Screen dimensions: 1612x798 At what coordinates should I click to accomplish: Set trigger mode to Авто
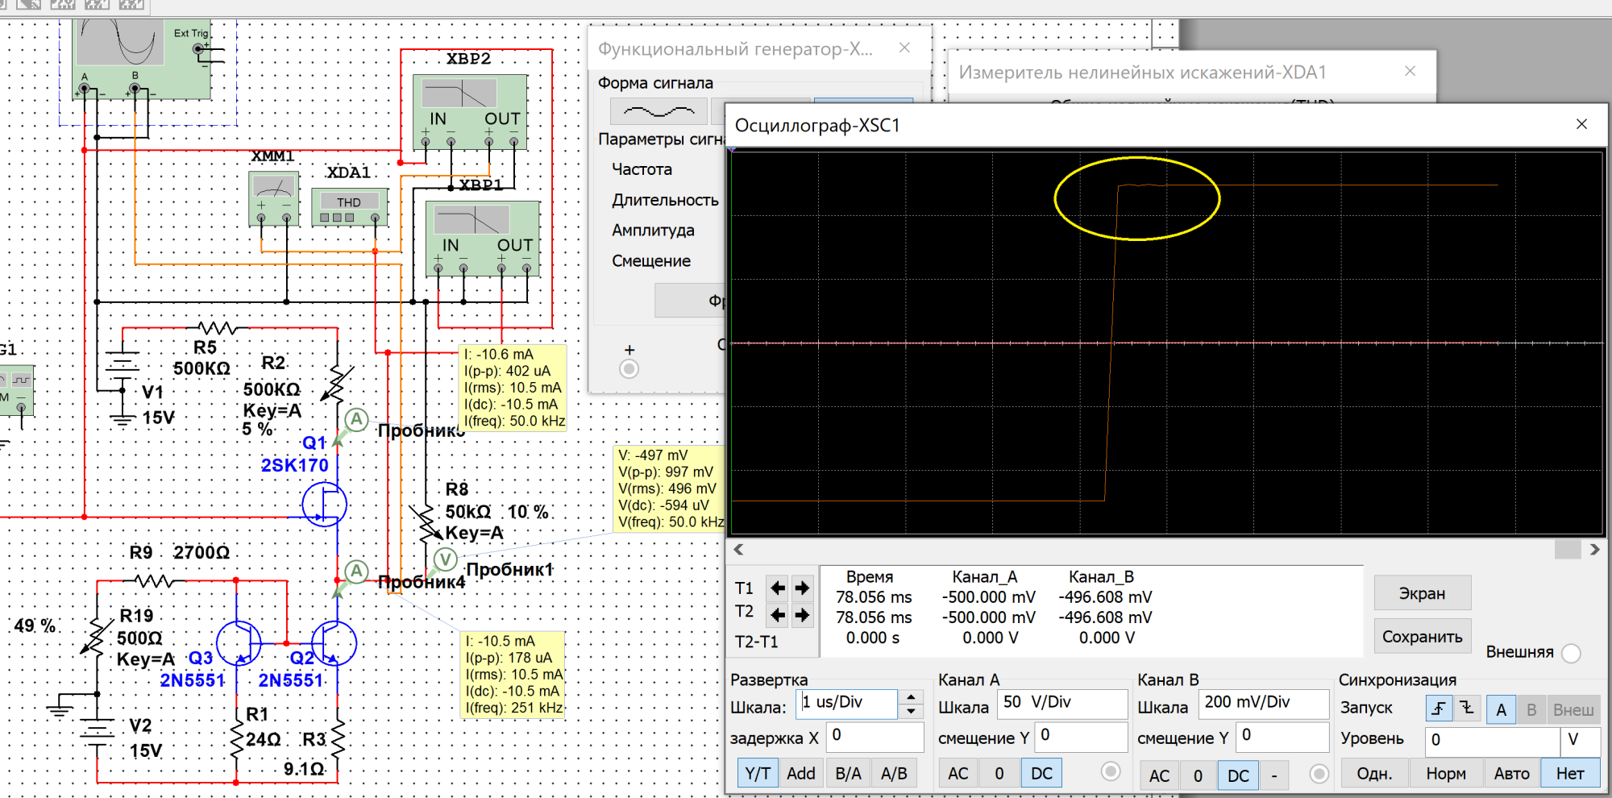1512,774
